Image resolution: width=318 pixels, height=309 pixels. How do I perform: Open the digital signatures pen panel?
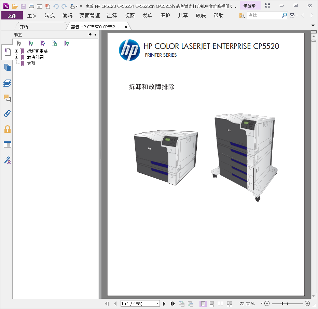(8, 160)
